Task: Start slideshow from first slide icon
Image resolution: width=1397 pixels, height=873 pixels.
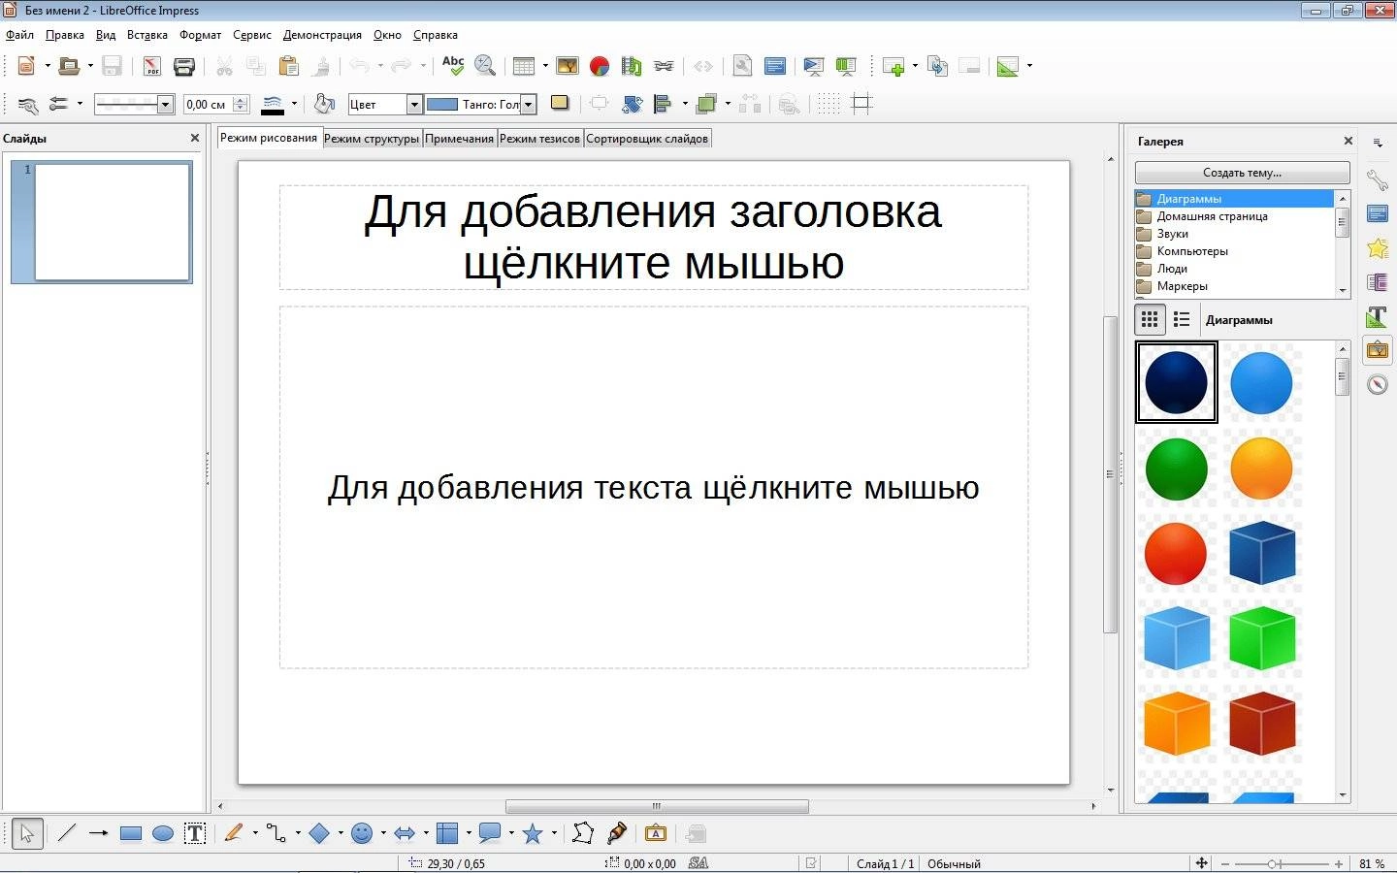Action: point(813,66)
